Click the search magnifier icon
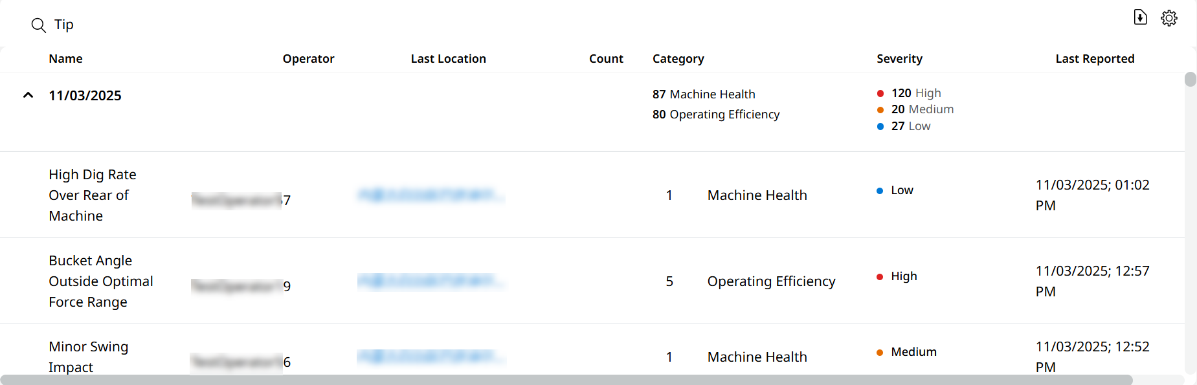 [39, 25]
